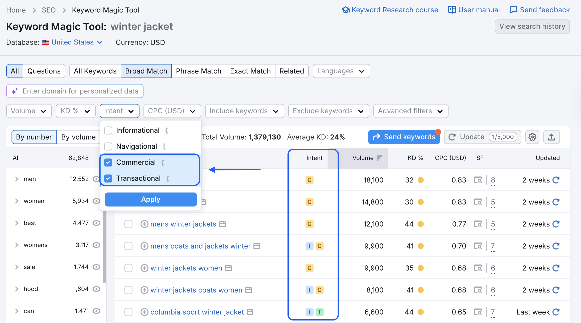Open the table settings gear icon
The height and width of the screenshot is (323, 581).
pyautogui.click(x=532, y=137)
